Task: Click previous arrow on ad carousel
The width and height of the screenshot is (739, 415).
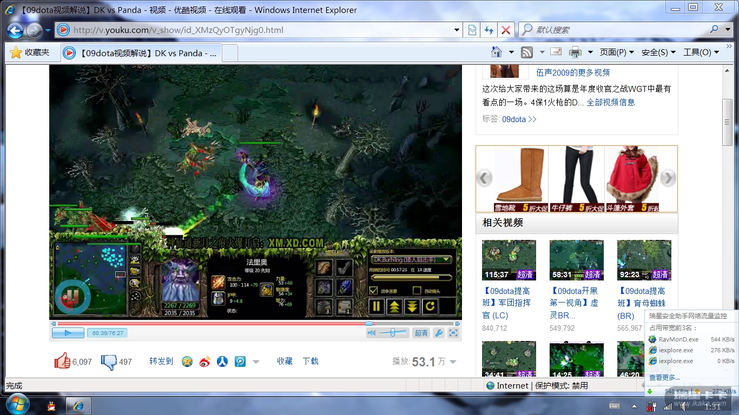Action: pos(484,178)
